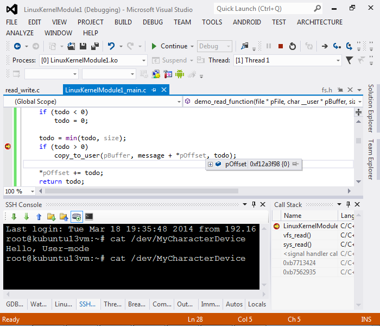This screenshot has height=326, width=380.
Task: Click the Quick Launch magnifier icon
Action: pos(317,9)
